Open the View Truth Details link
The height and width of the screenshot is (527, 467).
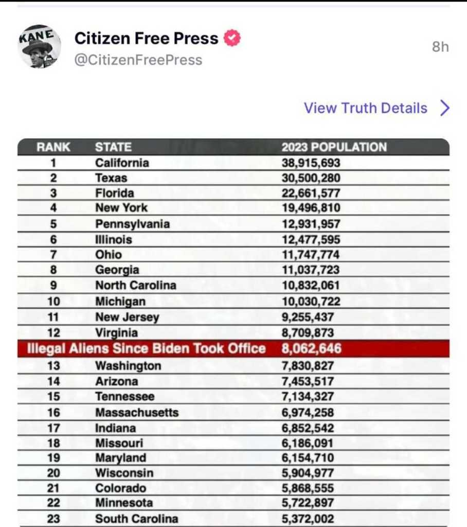tap(365, 108)
